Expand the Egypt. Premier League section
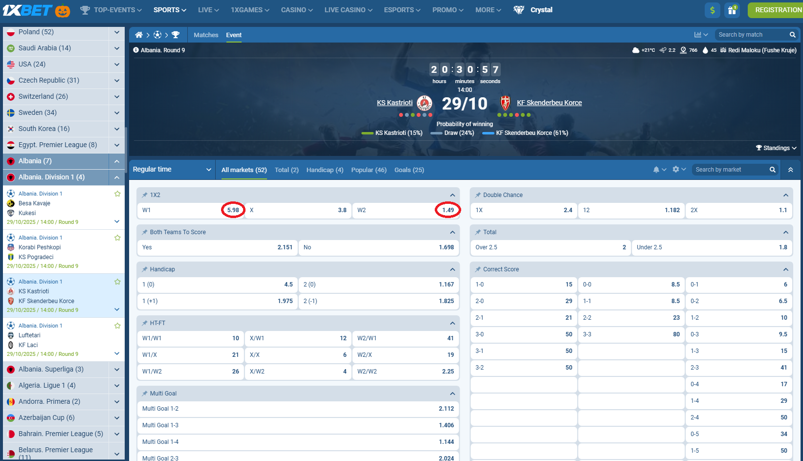 coord(116,145)
